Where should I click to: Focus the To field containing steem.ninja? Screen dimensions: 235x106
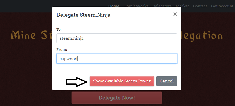[x=117, y=38]
